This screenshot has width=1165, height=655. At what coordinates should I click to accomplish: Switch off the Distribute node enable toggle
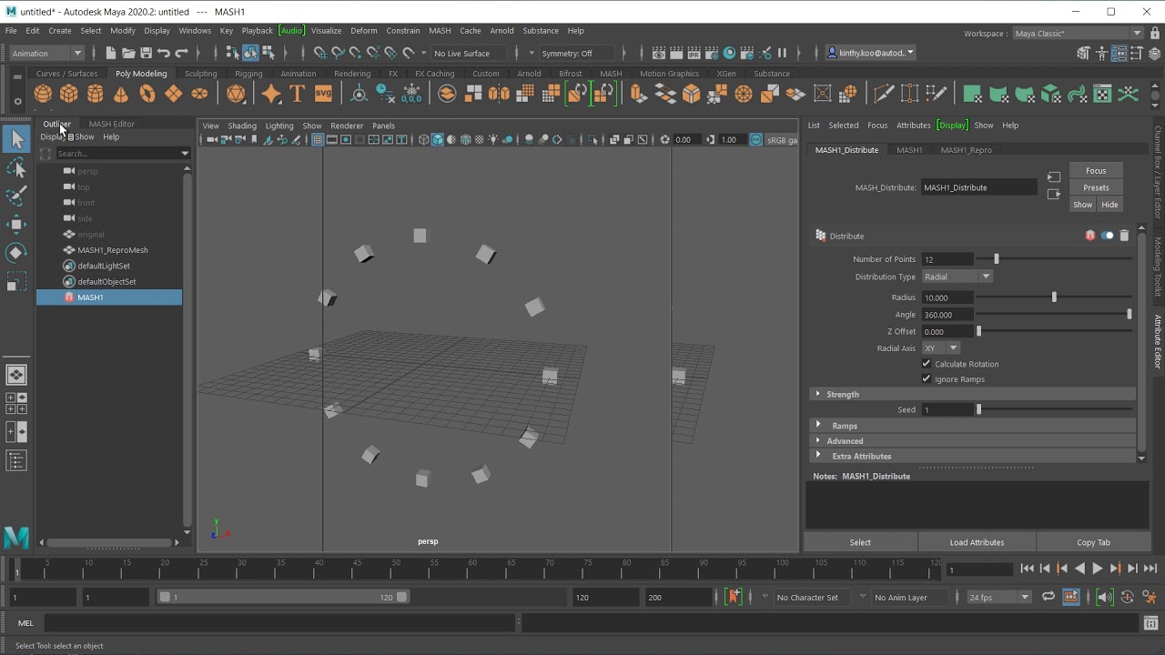point(1107,236)
